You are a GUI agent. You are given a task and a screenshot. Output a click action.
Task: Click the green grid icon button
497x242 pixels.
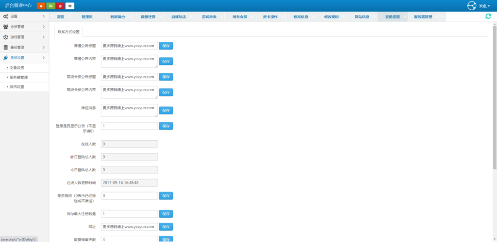(x=50, y=6)
